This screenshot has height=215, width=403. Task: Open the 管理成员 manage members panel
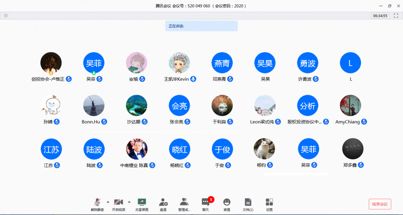point(184,202)
